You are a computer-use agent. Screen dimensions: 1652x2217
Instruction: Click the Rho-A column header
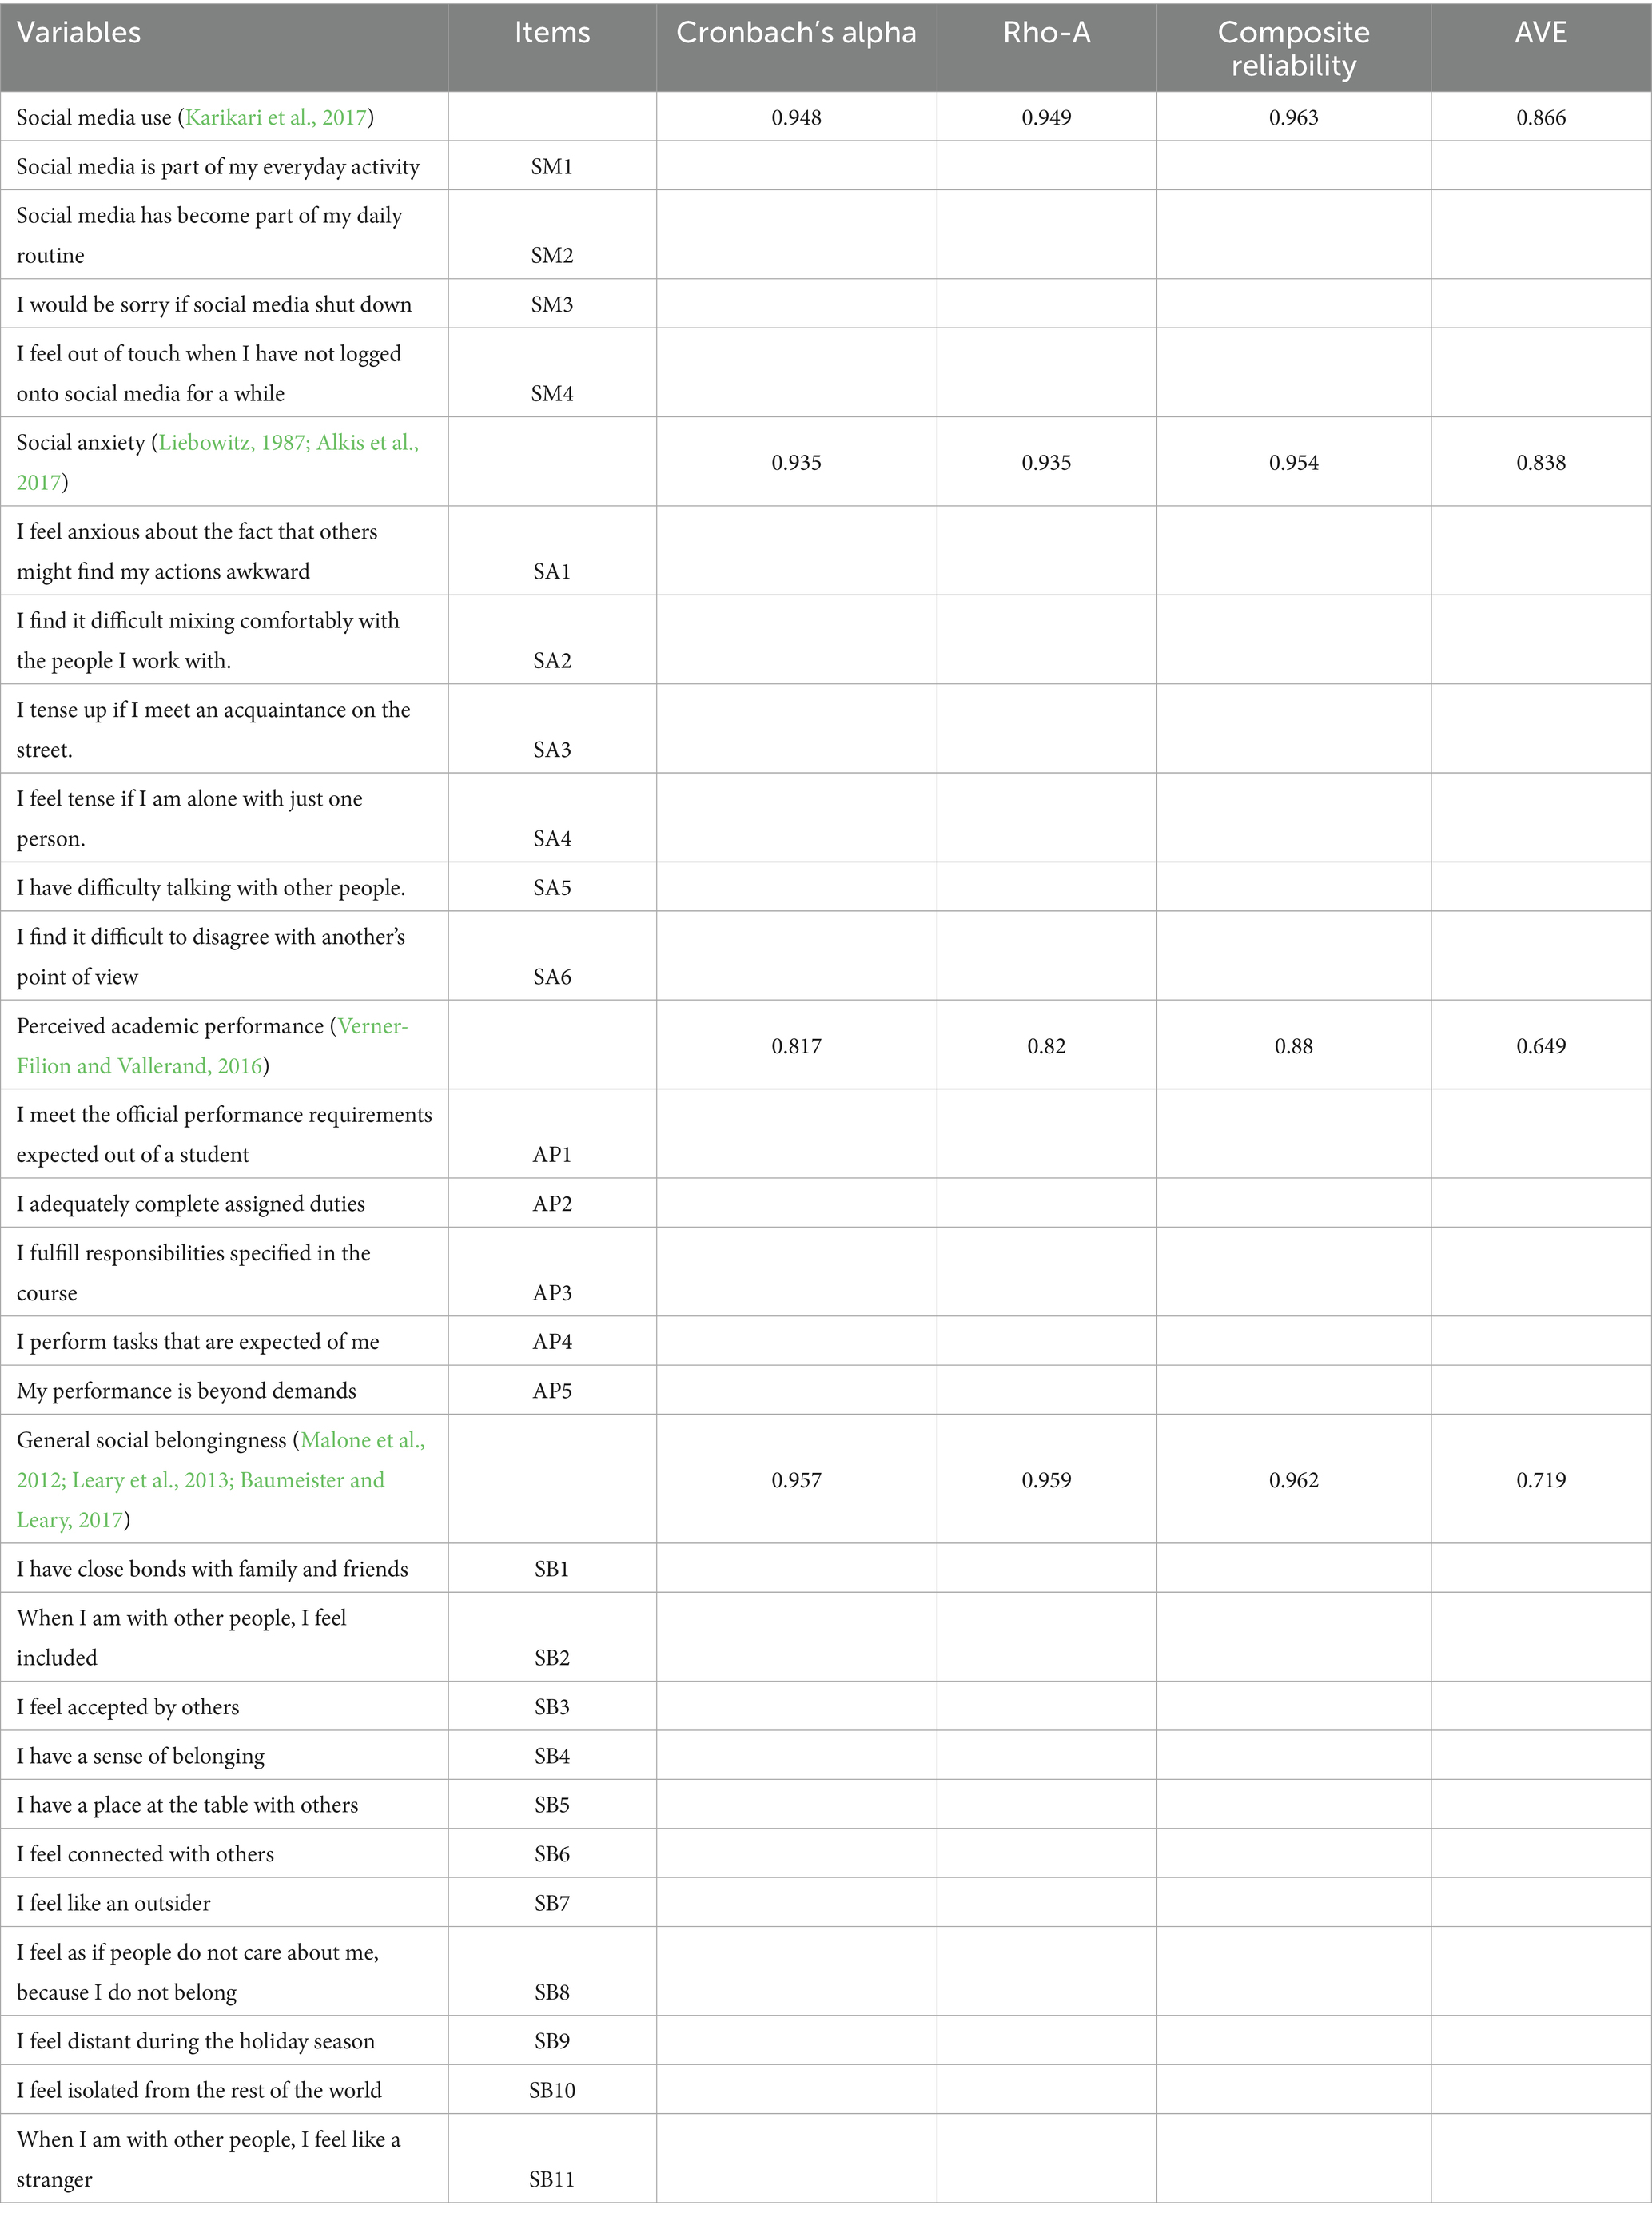click(x=1046, y=33)
